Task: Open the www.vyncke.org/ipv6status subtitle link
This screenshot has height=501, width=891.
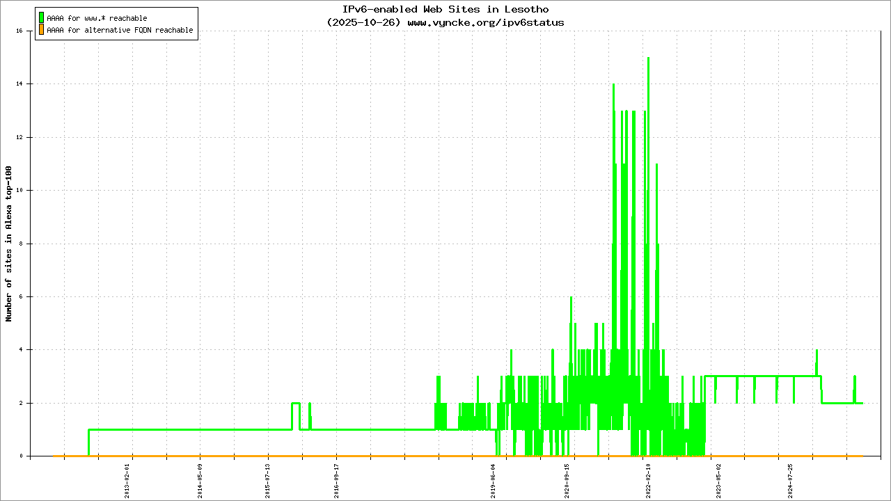Action: point(485,22)
